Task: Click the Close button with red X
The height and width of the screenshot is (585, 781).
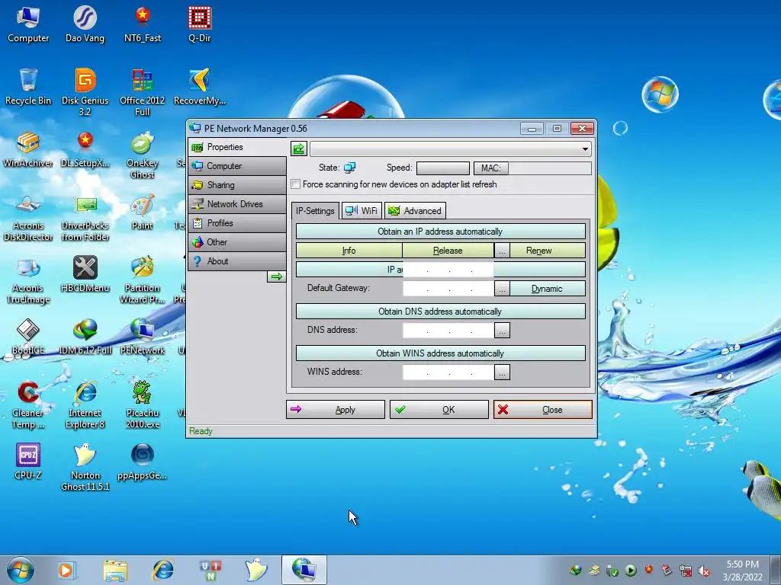Action: click(x=543, y=409)
